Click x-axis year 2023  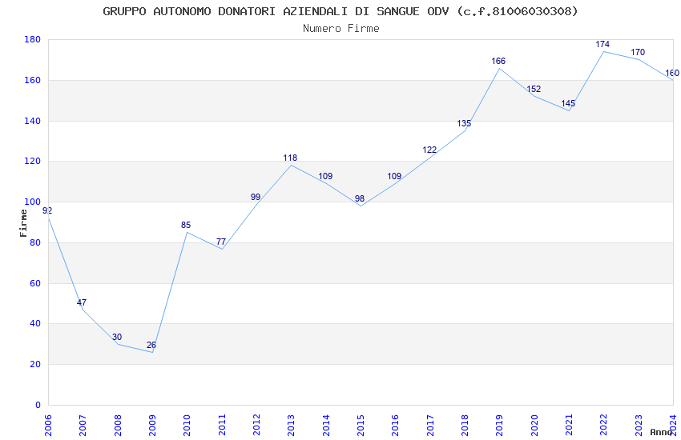(x=639, y=426)
